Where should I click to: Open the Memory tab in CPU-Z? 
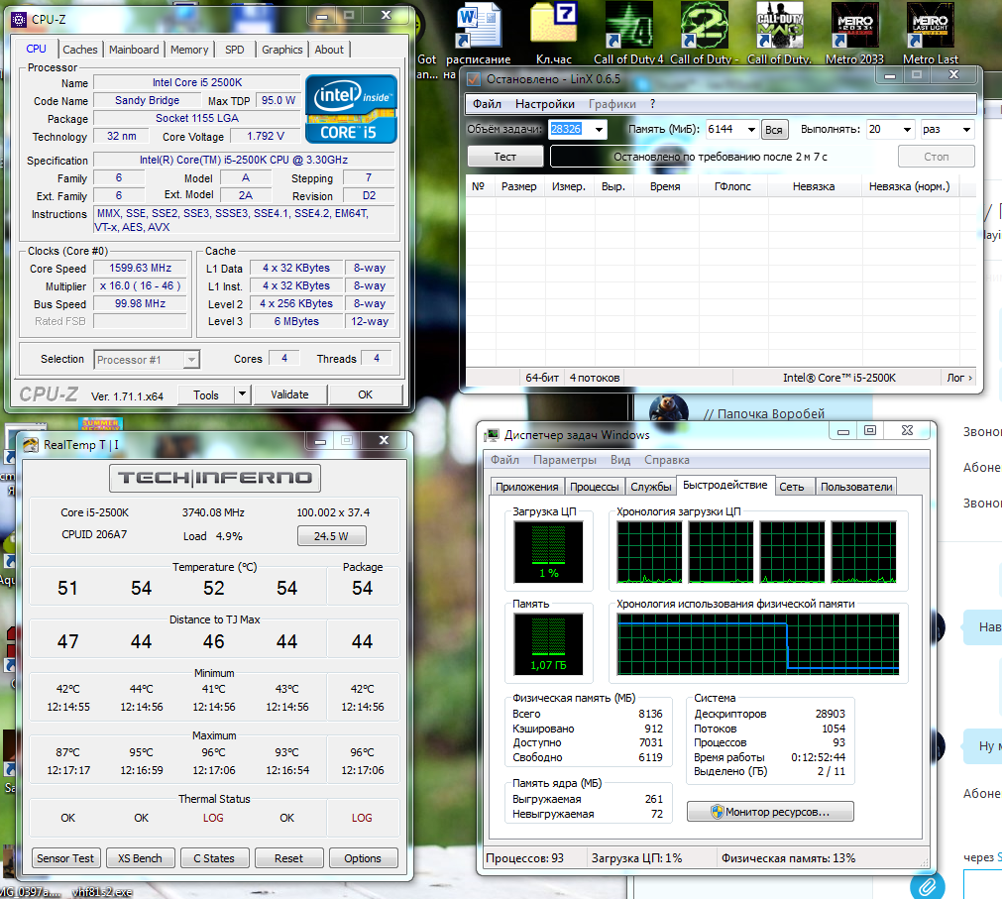coord(189,50)
